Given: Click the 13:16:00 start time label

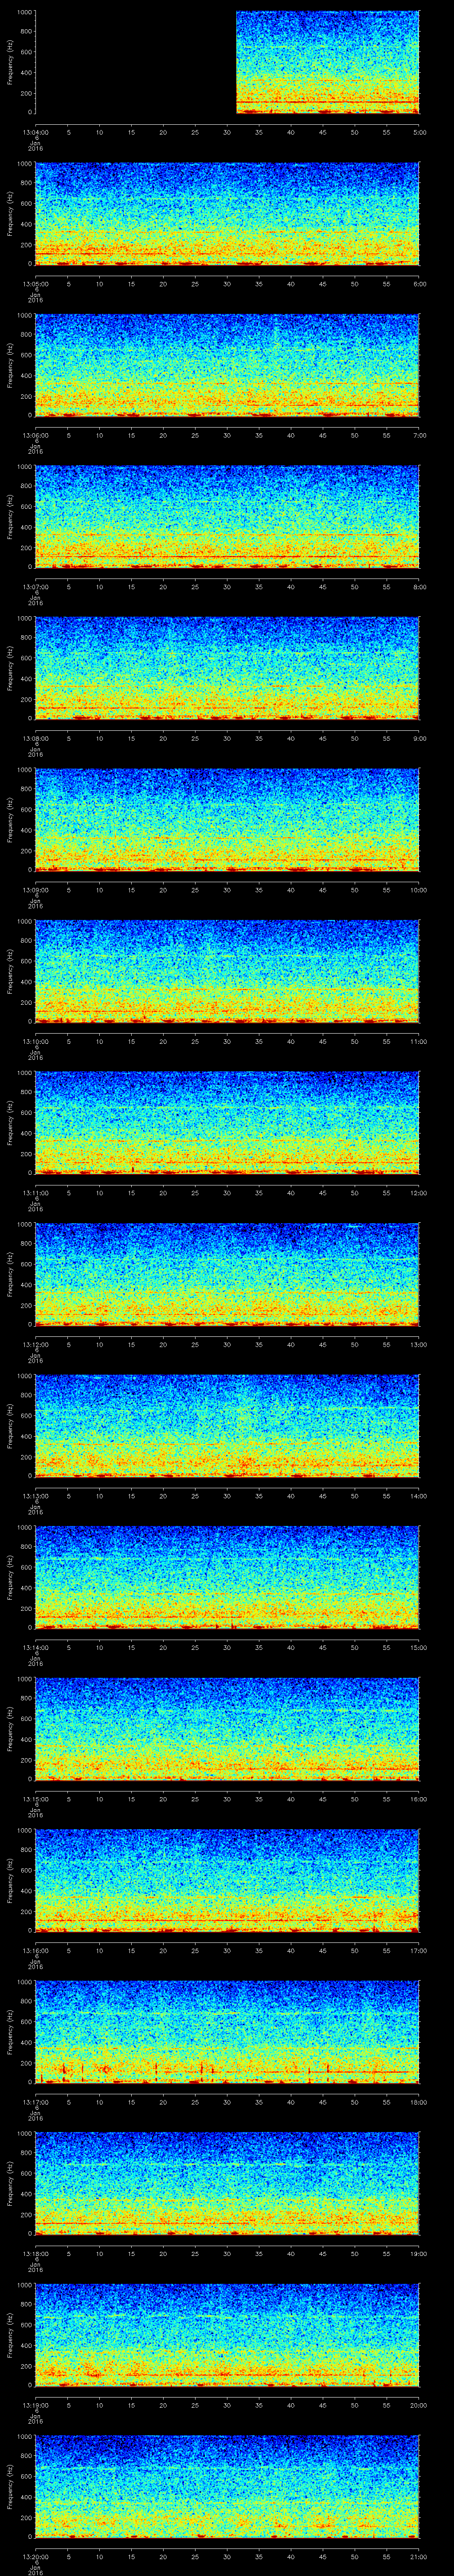Looking at the screenshot, I should pos(36,1950).
